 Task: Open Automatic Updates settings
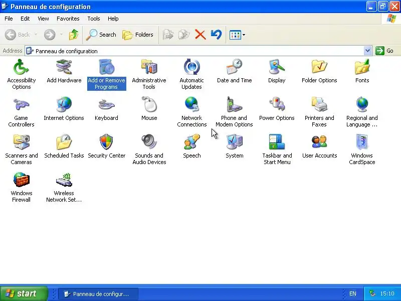click(x=191, y=74)
